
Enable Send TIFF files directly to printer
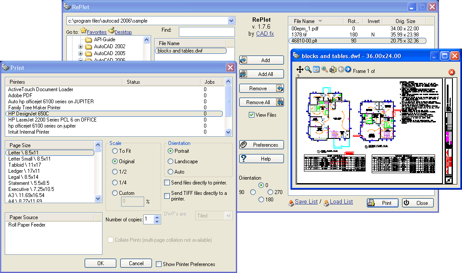pos(167,196)
